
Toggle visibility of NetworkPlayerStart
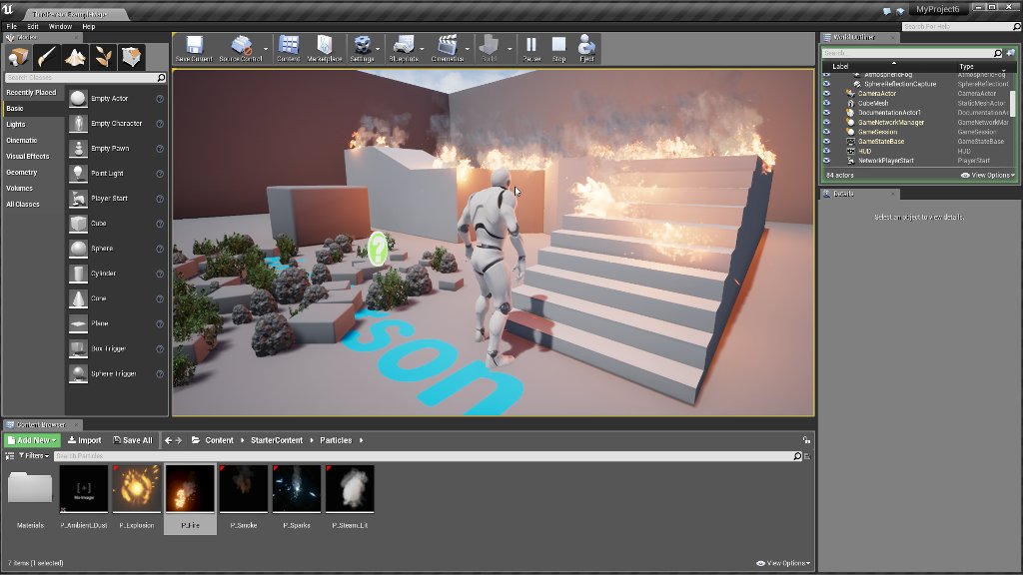click(826, 161)
